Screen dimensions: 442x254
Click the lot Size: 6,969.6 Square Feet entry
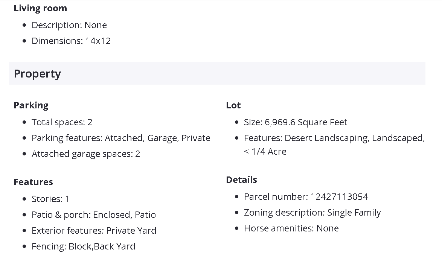pos(296,122)
